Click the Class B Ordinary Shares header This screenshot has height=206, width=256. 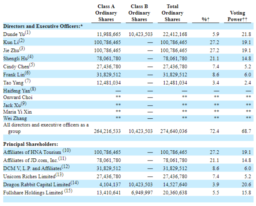[139, 13]
